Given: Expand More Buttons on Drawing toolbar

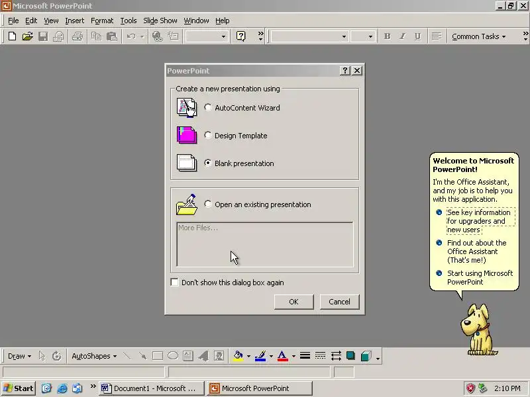Looking at the screenshot, I should (x=378, y=359).
